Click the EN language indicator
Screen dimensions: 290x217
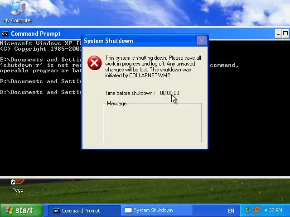point(231,211)
